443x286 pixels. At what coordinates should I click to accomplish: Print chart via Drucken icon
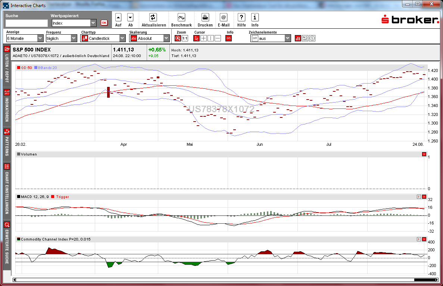tap(205, 18)
